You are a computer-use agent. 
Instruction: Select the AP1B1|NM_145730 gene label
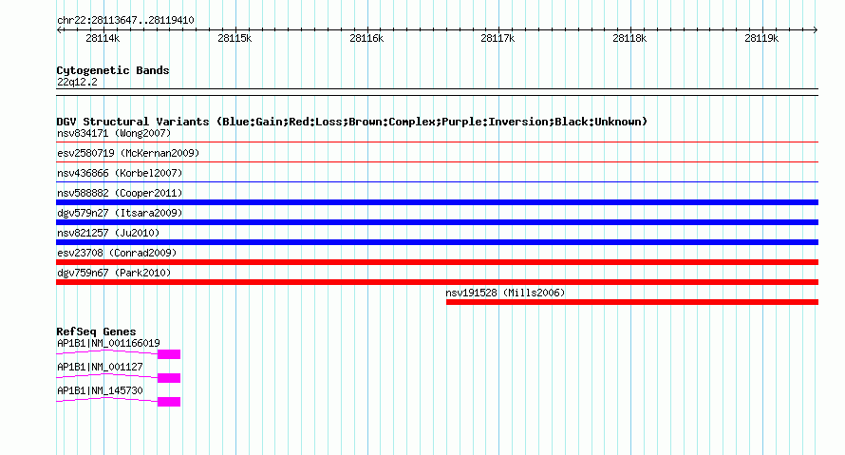pyautogui.click(x=100, y=390)
